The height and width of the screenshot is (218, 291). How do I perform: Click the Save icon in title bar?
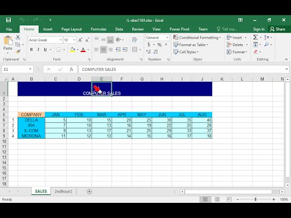click(x=8, y=20)
